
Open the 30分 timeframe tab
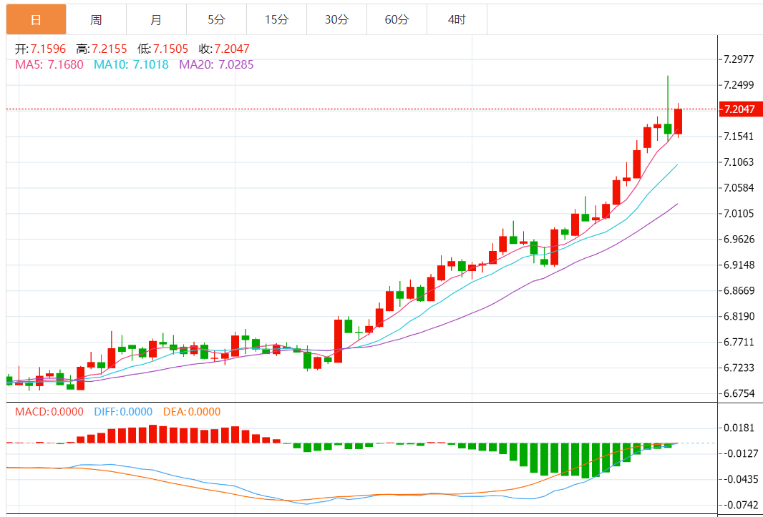click(336, 20)
